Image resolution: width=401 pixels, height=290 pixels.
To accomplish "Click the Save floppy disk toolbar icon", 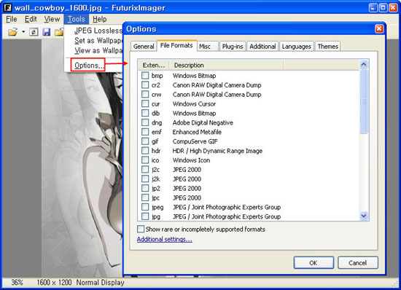I will point(46,32).
